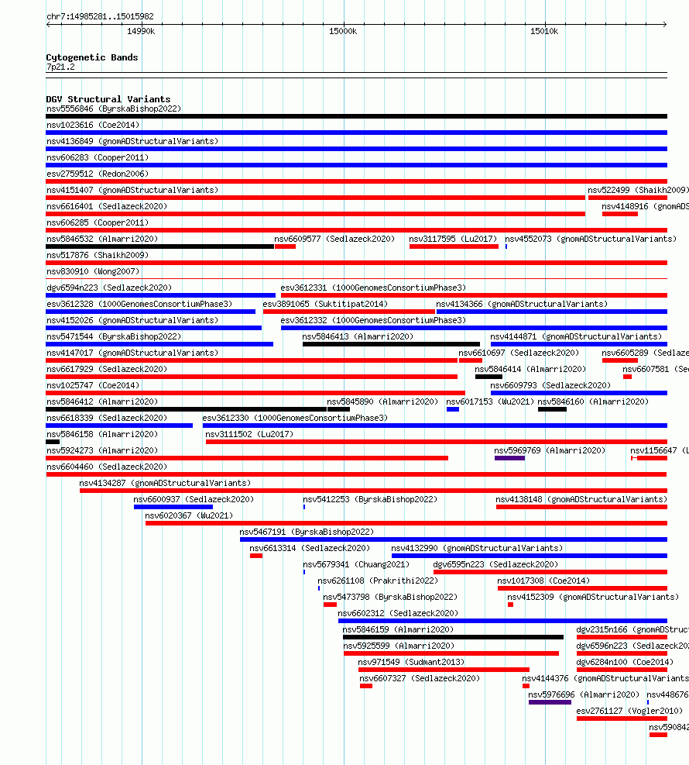
Task: Open nsv5679341 (Chuang2021) variant
Action: (x=356, y=564)
